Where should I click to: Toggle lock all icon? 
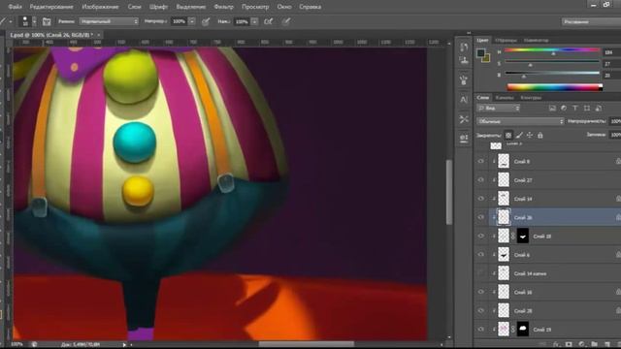(539, 136)
